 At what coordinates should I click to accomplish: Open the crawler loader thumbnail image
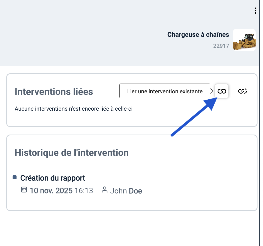(x=244, y=40)
